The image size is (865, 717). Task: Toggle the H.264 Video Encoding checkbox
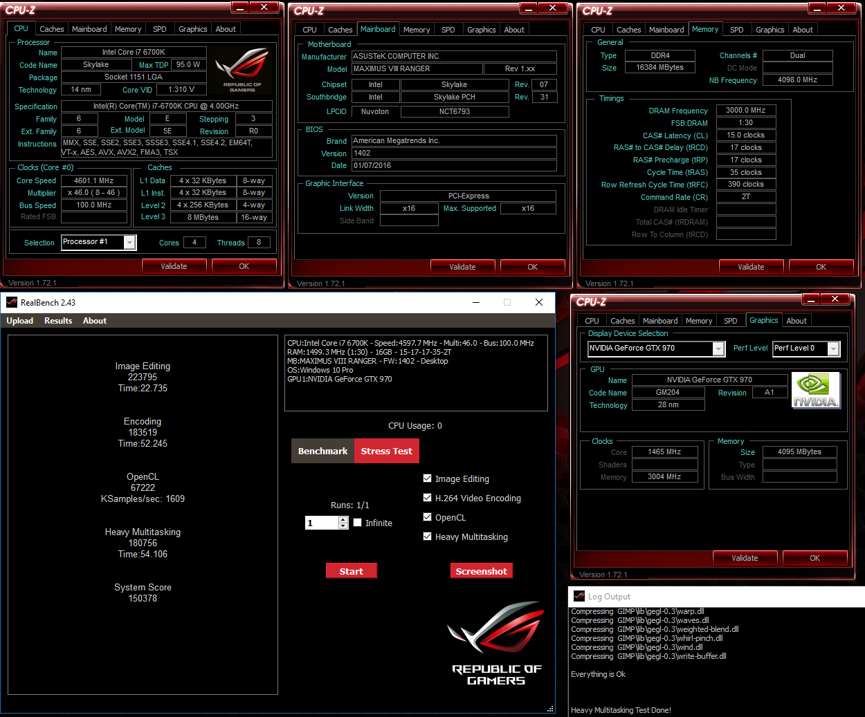click(427, 498)
